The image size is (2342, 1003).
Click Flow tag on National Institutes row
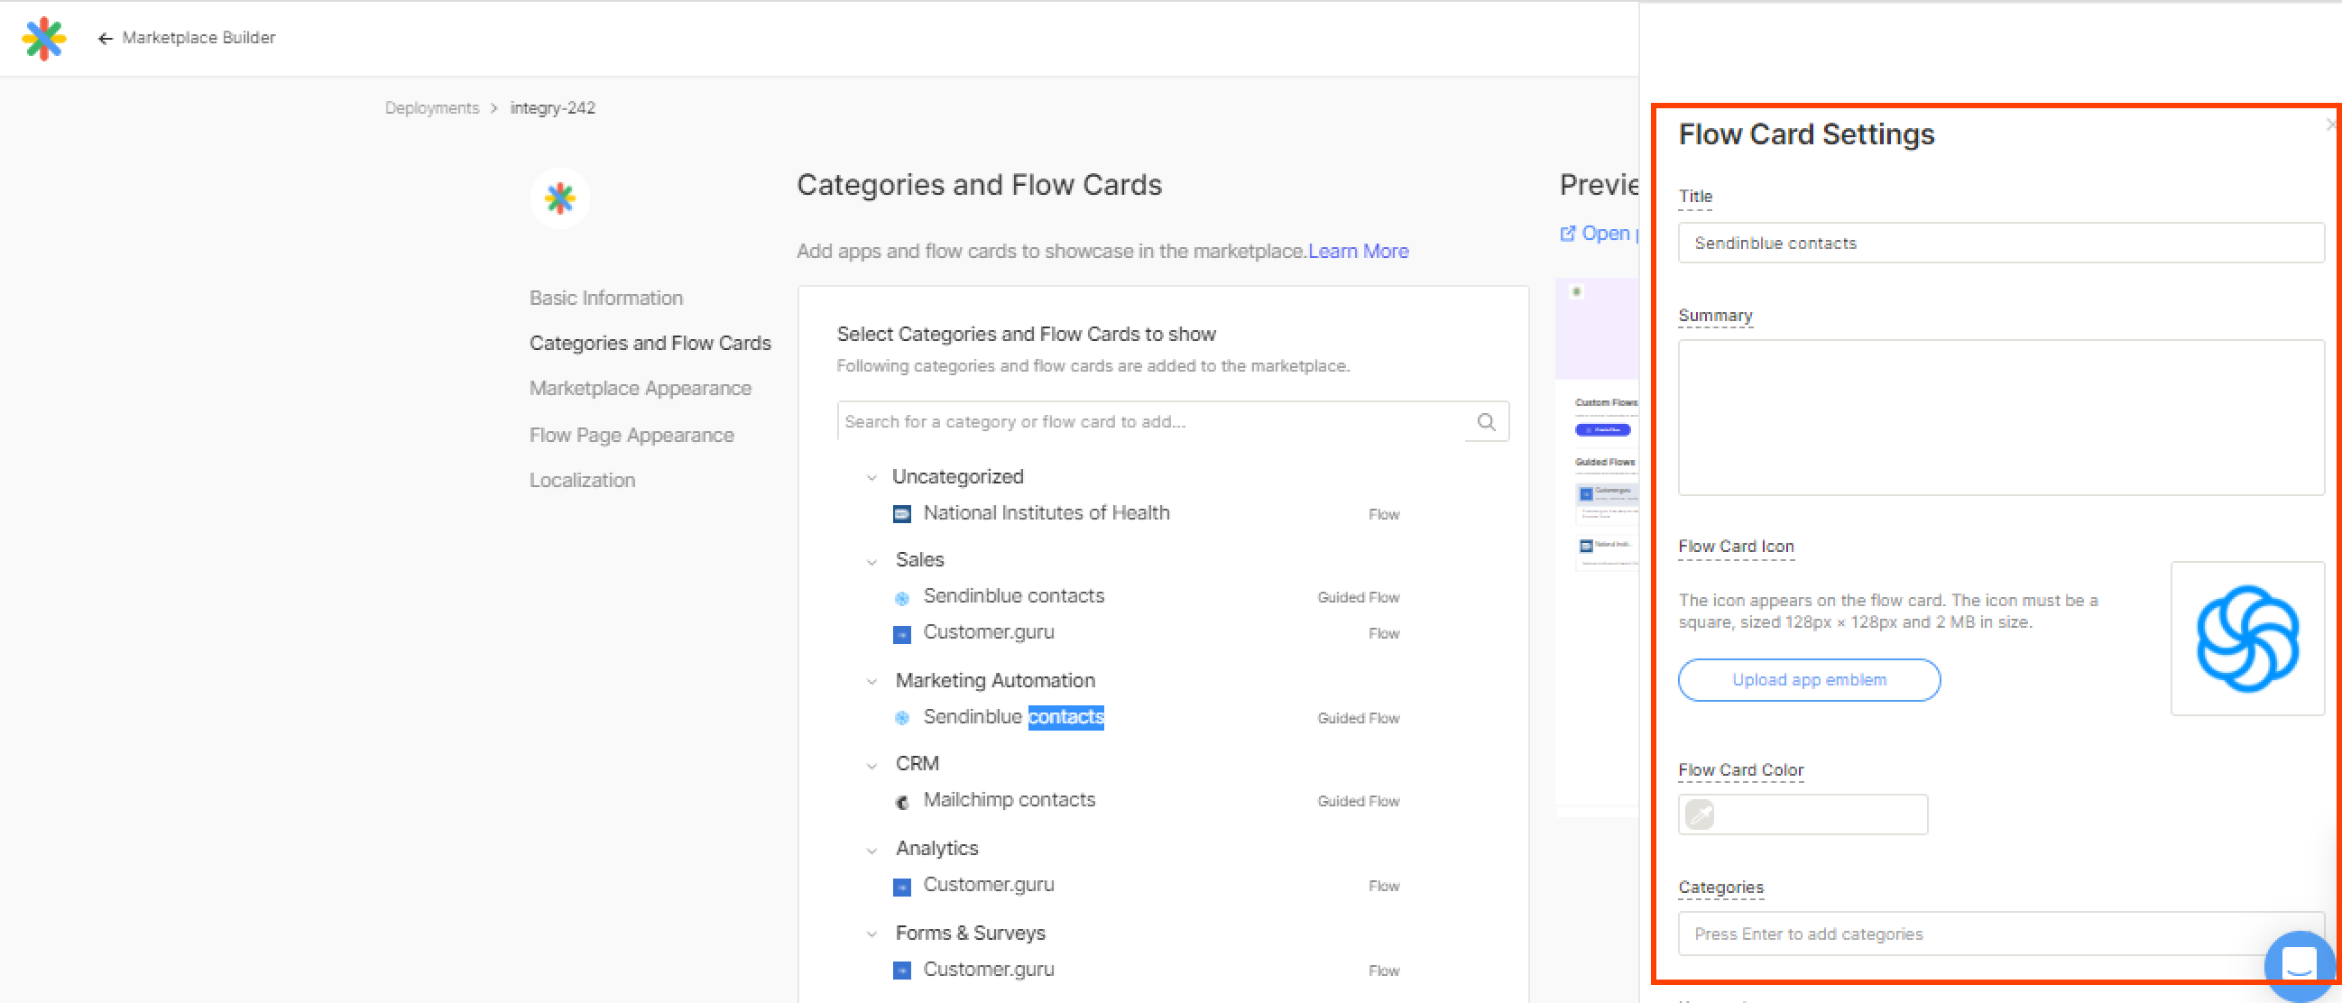[1384, 516]
